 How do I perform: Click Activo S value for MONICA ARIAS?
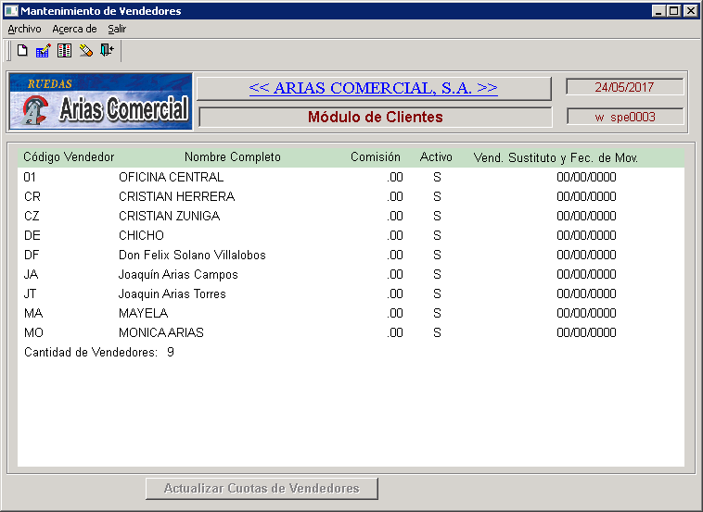(437, 332)
